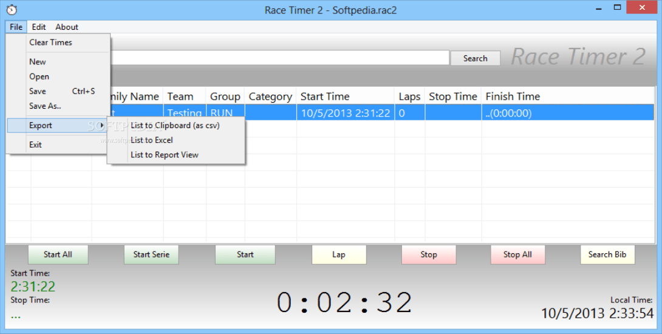Click the Lap button
The width and height of the screenshot is (662, 334).
coord(339,254)
